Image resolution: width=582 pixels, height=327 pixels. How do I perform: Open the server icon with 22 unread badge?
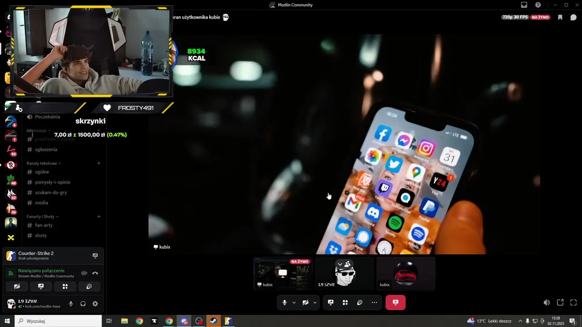(x=11, y=194)
